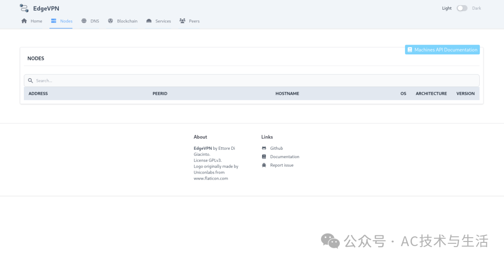
Task: Click the Blockchain nav icon
Action: click(x=111, y=21)
